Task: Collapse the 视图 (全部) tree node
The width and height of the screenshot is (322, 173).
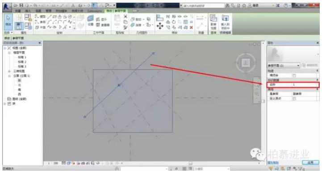Action: [5, 48]
